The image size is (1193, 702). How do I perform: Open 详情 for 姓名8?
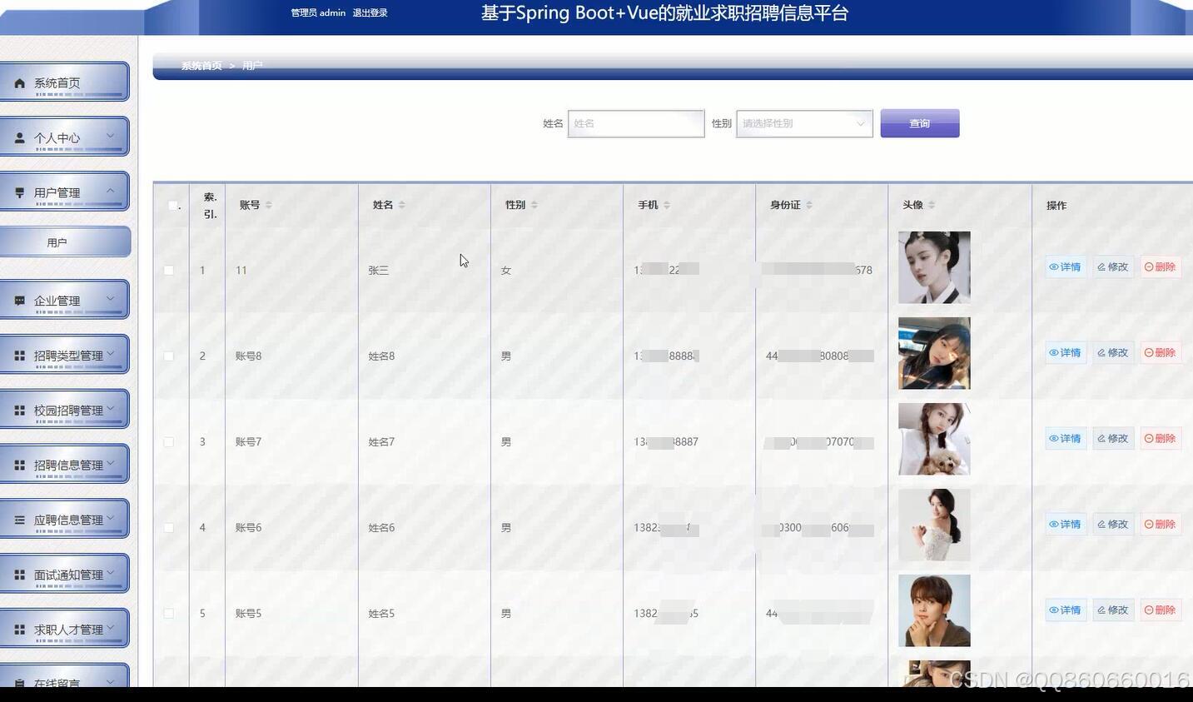tap(1066, 353)
